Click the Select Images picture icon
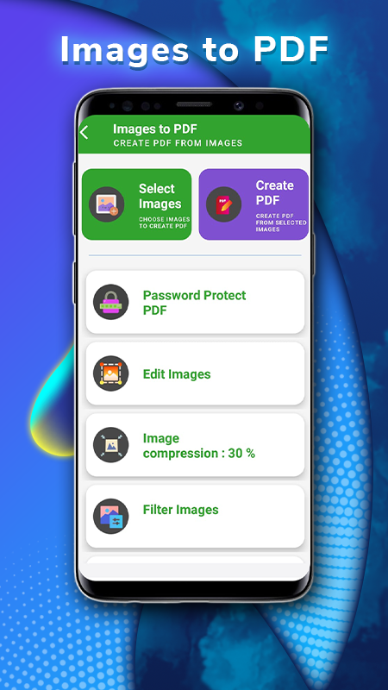Image resolution: width=388 pixels, height=690 pixels. (106, 204)
